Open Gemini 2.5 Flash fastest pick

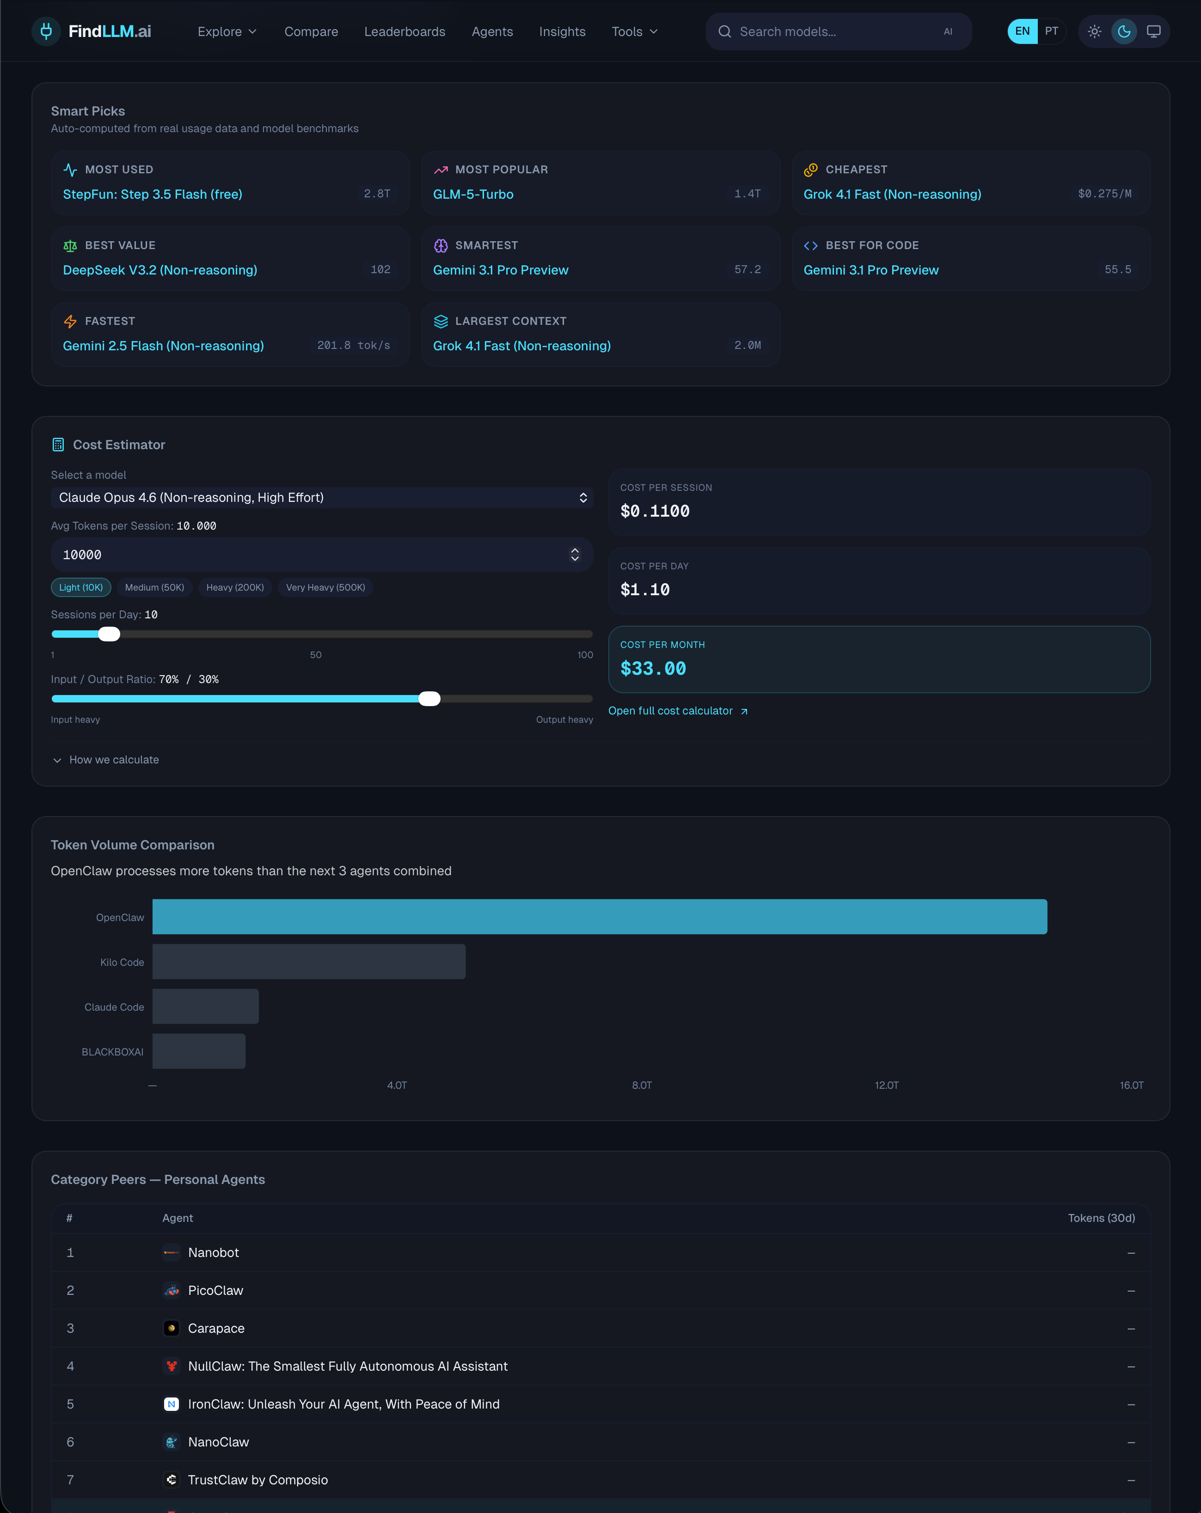pyautogui.click(x=164, y=346)
